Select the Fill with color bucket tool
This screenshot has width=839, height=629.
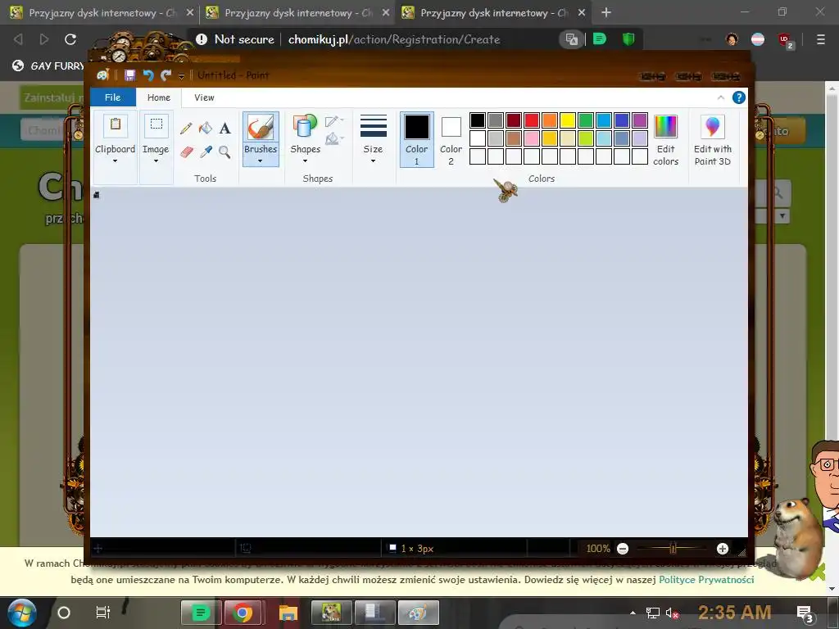206,128
